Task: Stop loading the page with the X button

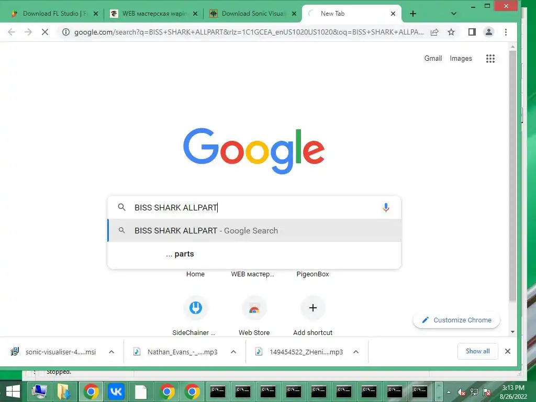Action: tap(45, 32)
